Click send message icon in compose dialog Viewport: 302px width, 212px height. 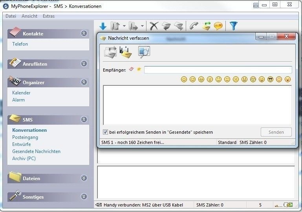pyautogui.click(x=110, y=52)
